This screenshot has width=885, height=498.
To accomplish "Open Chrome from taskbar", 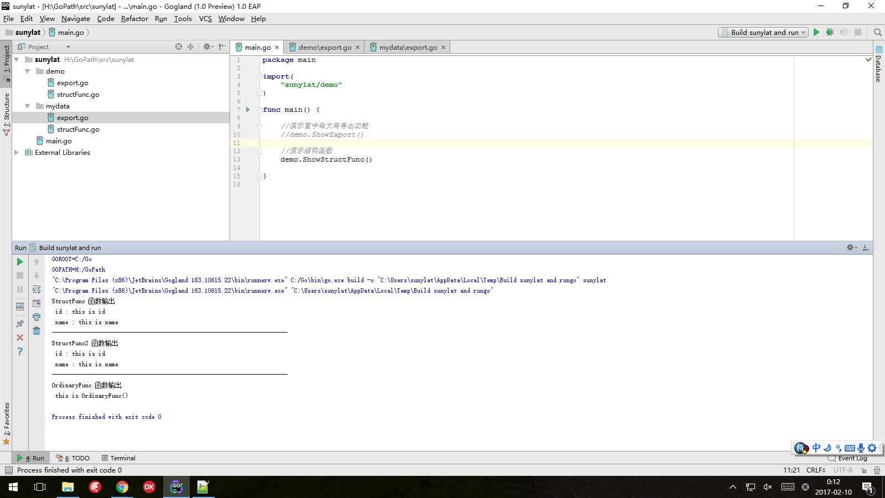I will coord(122,487).
